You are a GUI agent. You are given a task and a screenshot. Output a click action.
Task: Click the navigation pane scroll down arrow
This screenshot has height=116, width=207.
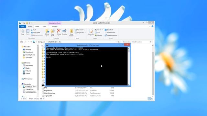tap(38, 96)
